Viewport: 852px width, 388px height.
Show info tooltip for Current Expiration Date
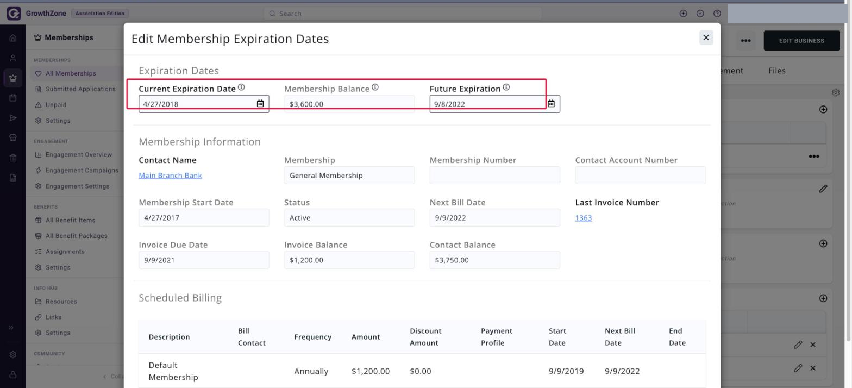click(x=241, y=87)
